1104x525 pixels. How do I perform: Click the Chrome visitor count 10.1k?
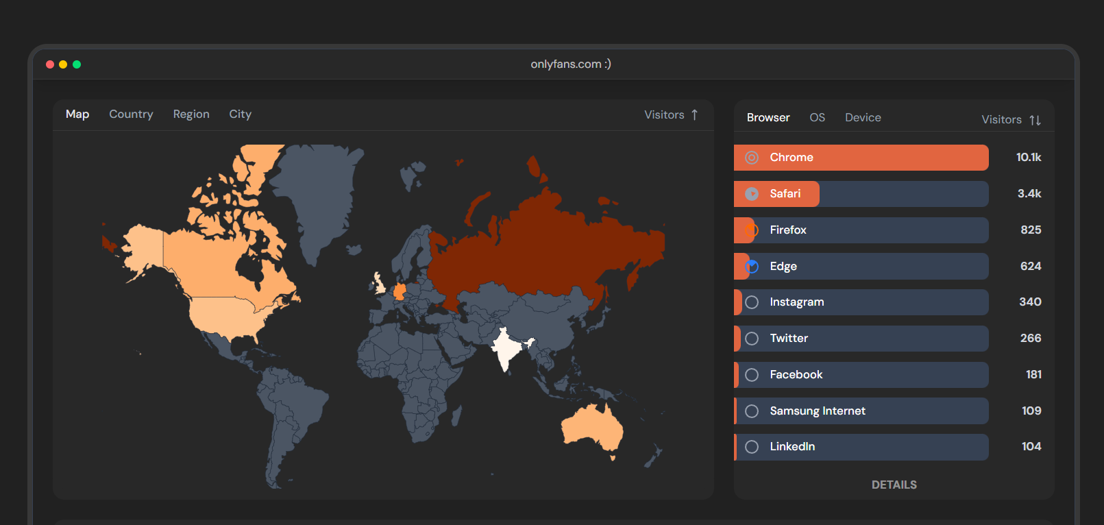tap(1029, 158)
